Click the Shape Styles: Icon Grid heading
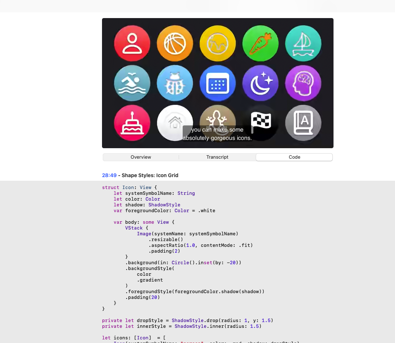Image resolution: width=395 pixels, height=343 pixels. coord(150,175)
